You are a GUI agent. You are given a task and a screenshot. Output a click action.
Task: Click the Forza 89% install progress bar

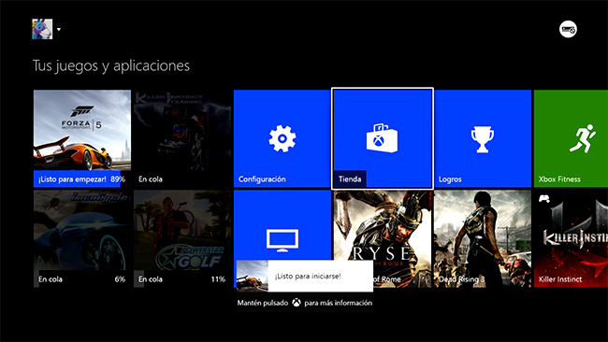(82, 178)
